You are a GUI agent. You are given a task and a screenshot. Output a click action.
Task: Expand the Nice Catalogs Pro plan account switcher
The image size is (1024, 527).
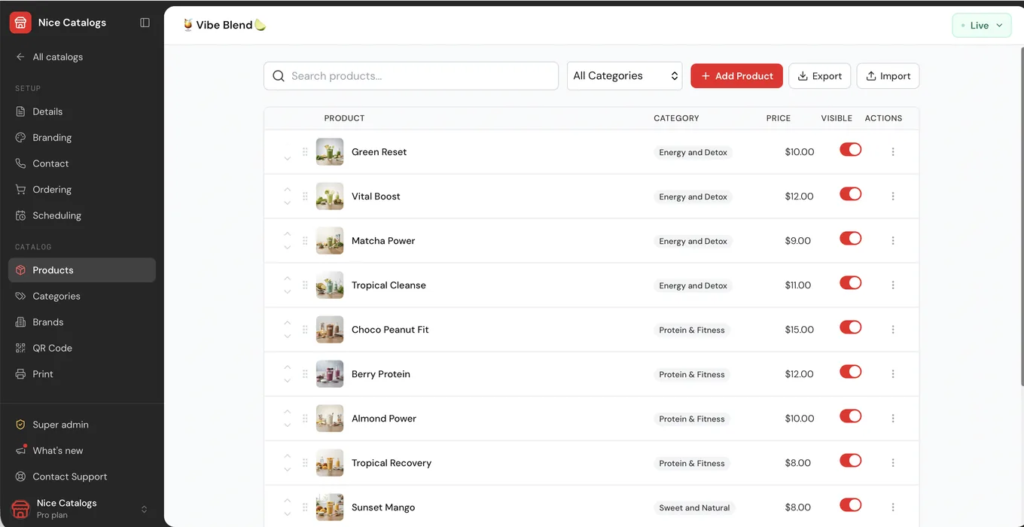[82, 509]
